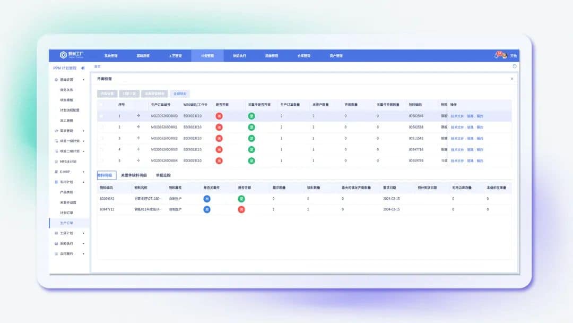Click green 是 status badge for order MO230526000080

pyautogui.click(x=251, y=116)
